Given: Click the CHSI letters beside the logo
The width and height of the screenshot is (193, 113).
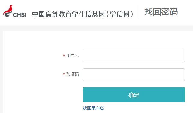Looking at the screenshot, I should pos(20,15).
